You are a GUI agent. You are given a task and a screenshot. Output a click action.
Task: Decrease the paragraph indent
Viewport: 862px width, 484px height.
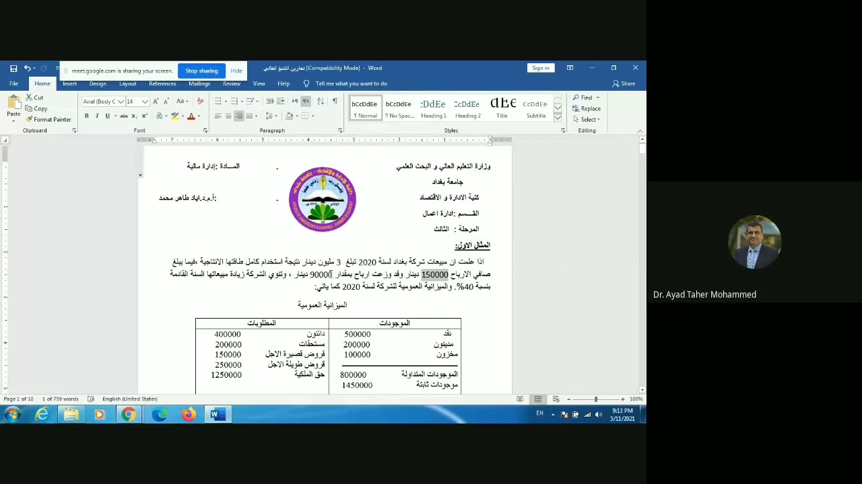pyautogui.click(x=270, y=102)
